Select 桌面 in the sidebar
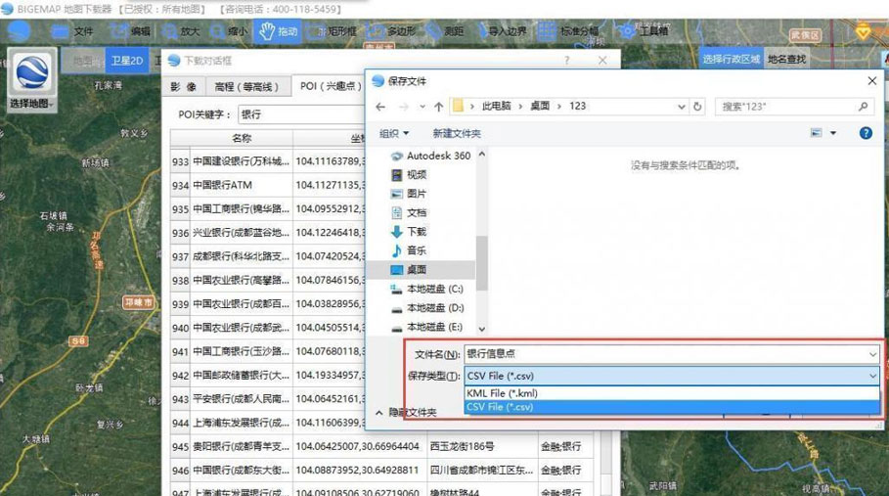The height and width of the screenshot is (496, 889). [422, 270]
